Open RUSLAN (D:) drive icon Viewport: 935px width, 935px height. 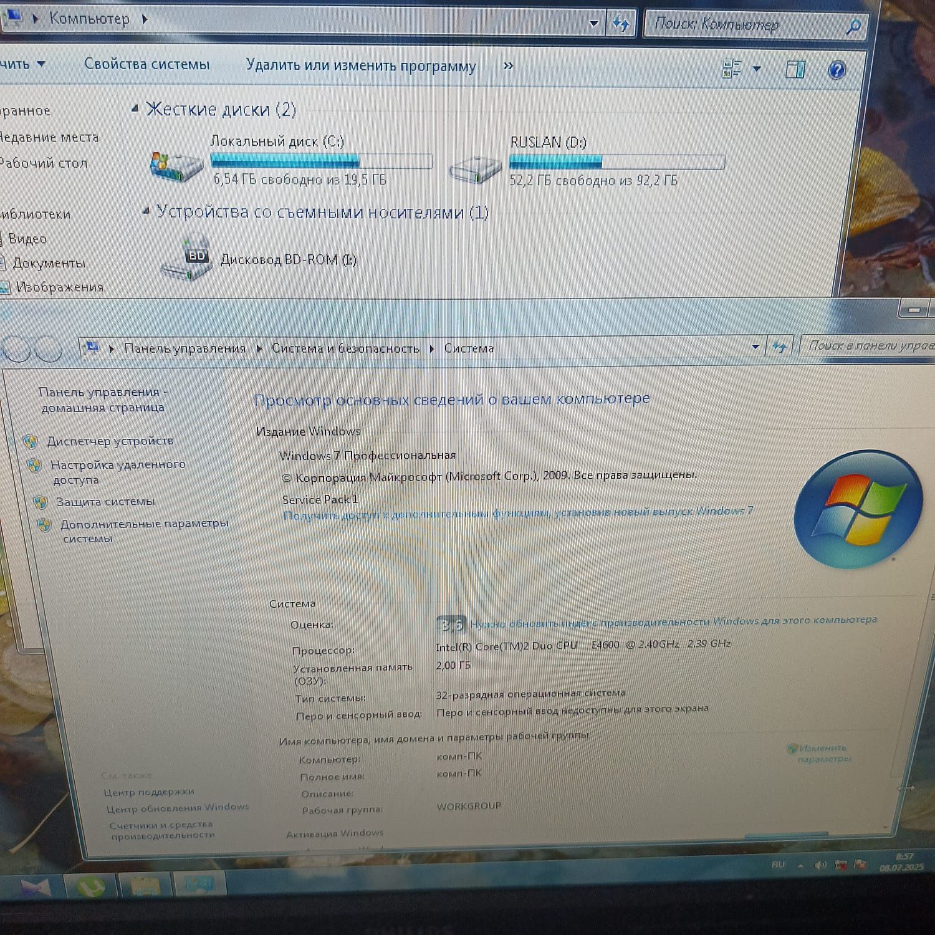(x=476, y=169)
